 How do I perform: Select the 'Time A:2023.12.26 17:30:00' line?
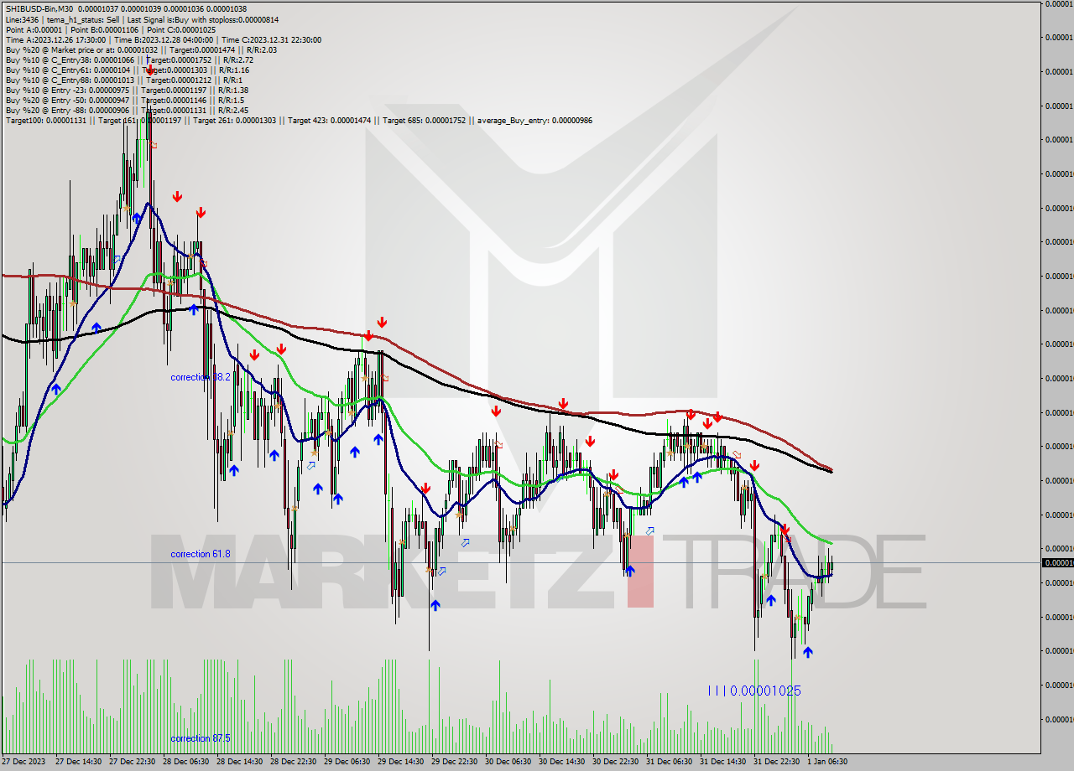163,39
